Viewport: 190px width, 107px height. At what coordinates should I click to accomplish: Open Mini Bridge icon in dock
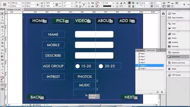(x=163, y=14)
